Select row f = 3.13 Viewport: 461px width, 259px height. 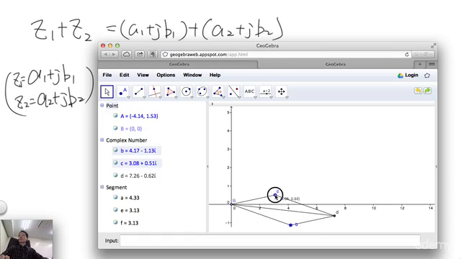coord(130,223)
